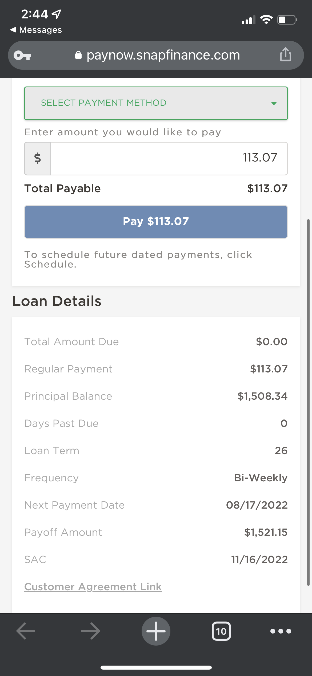Tap the dollar sign prefix of the amount field

38,159
